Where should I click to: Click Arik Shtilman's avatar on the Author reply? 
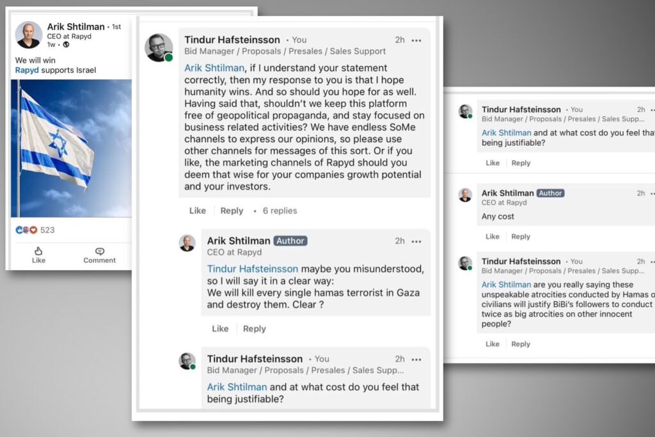click(187, 243)
